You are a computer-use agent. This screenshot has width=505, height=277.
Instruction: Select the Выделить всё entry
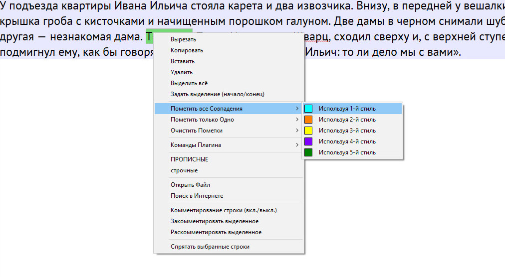[x=229, y=83]
